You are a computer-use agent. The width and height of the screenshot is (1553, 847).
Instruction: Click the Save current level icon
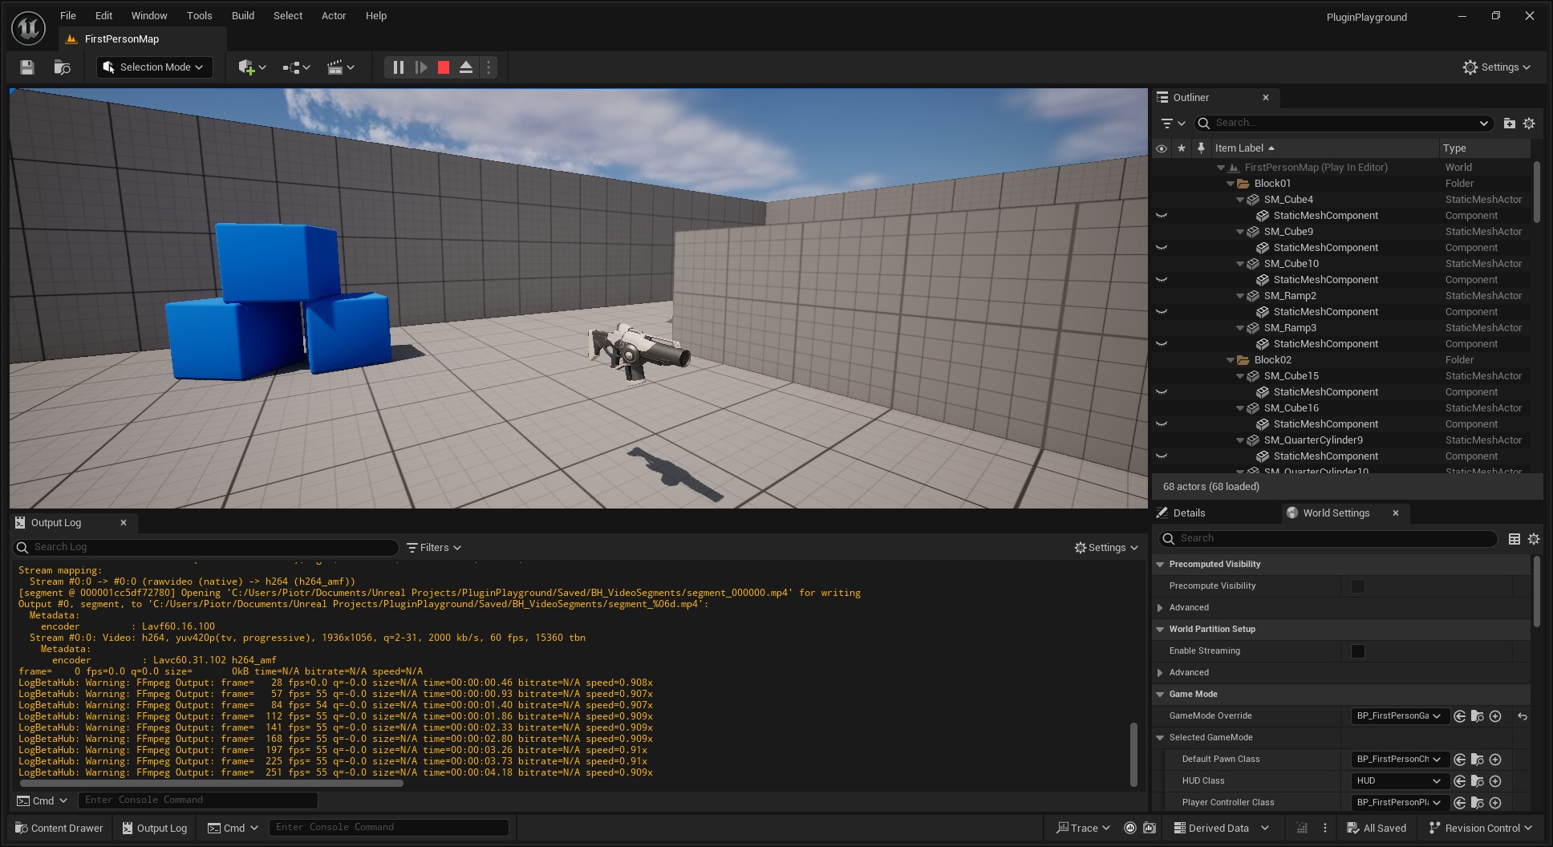(27, 67)
